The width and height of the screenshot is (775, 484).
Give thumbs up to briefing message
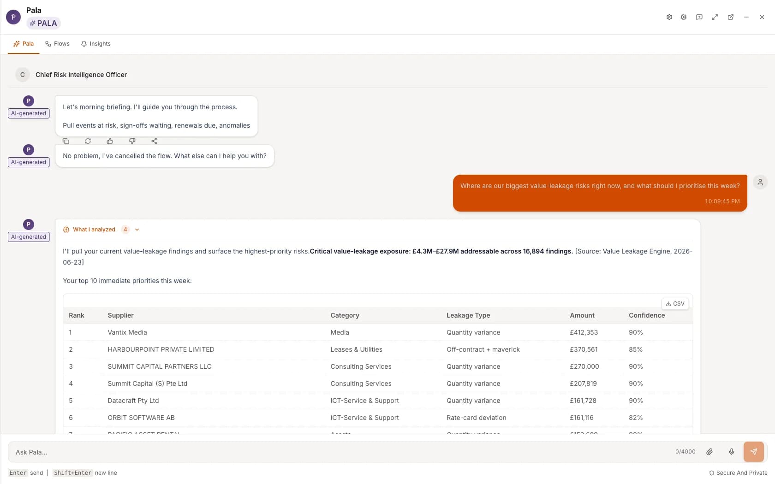click(x=110, y=141)
